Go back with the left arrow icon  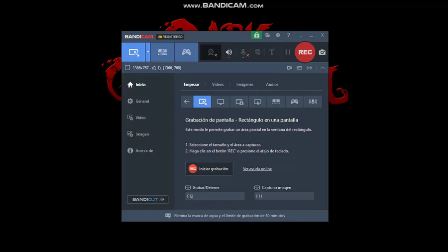tap(187, 102)
